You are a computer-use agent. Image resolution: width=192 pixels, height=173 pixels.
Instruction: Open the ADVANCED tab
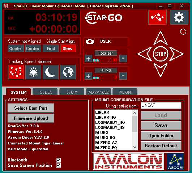[99, 92]
